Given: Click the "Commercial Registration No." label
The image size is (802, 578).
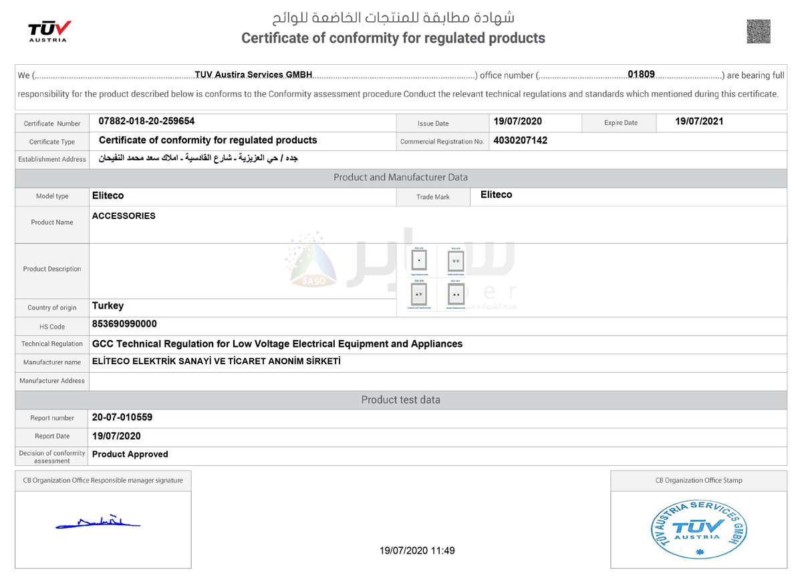Looking at the screenshot, I should (x=442, y=142).
